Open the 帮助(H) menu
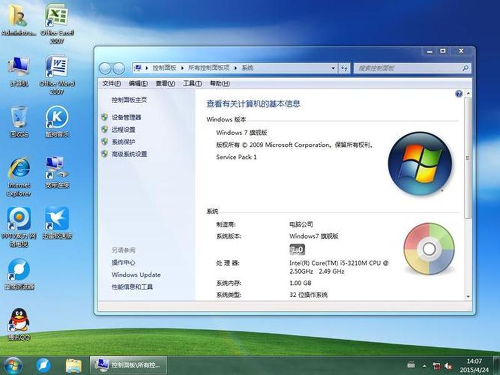This screenshot has height=375, width=500. [x=220, y=84]
